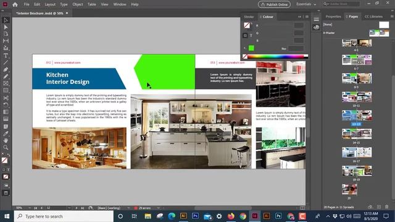The height and width of the screenshot is (222, 395).
Task: Toggle formatting affects text in toolbox
Action: (8, 170)
